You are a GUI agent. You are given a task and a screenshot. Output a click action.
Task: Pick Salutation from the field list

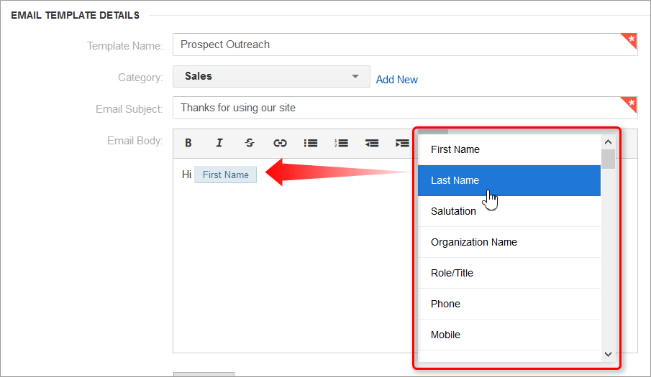(509, 211)
